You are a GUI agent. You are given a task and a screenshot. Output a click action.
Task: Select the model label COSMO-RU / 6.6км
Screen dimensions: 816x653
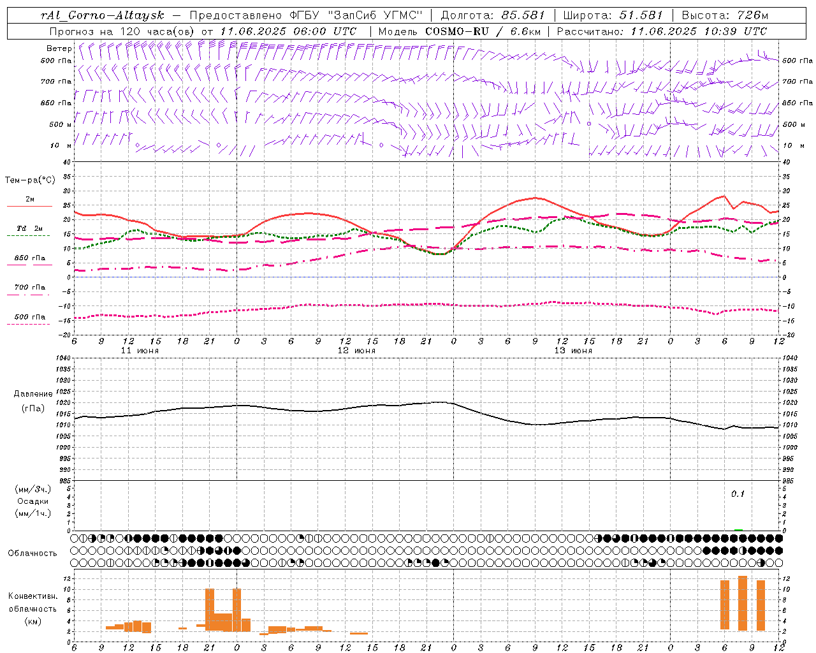[x=483, y=31]
